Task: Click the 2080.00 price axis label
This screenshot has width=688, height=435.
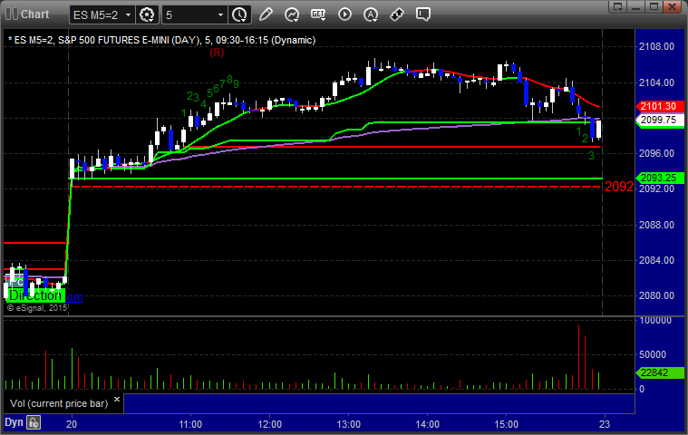Action: [x=656, y=295]
